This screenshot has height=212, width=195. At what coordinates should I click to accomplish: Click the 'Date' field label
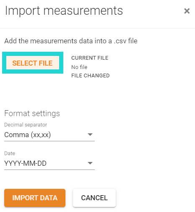[10, 153]
